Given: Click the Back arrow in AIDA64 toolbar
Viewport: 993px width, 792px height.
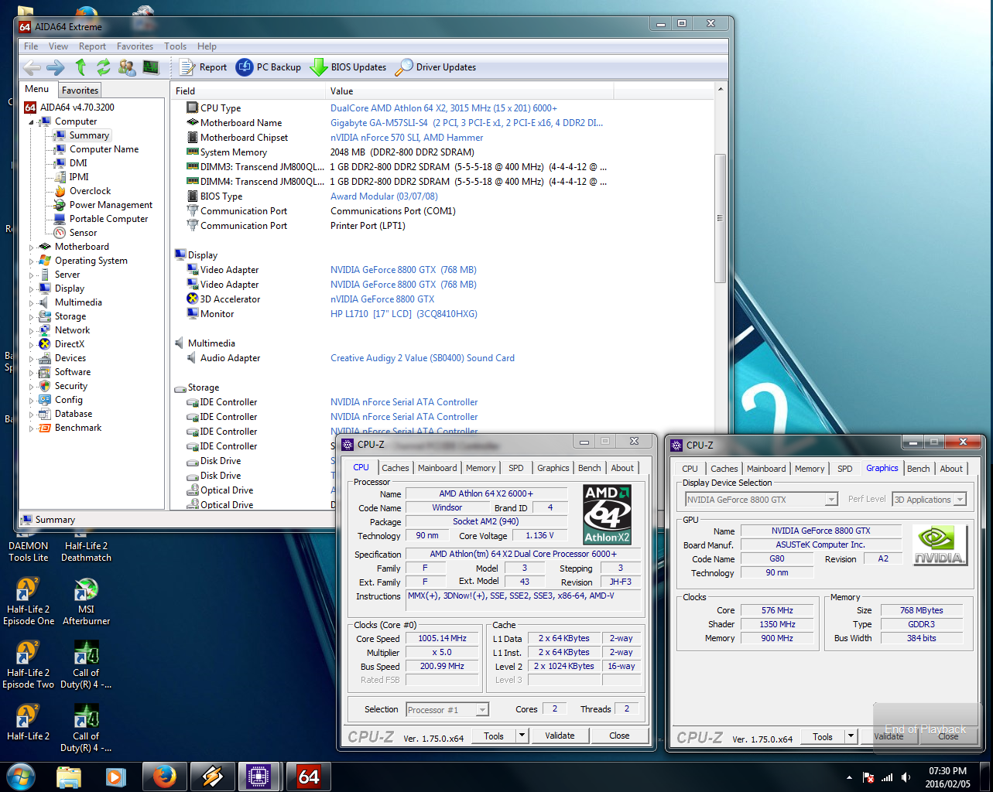Looking at the screenshot, I should tap(33, 67).
